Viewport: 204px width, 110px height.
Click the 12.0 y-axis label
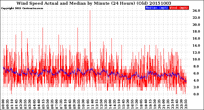(196, 53)
